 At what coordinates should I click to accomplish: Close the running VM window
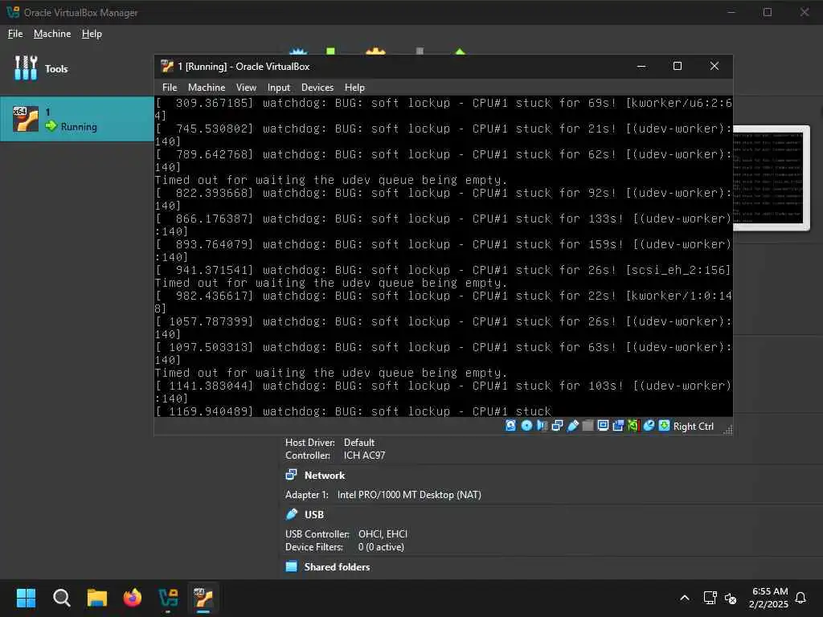pyautogui.click(x=714, y=66)
